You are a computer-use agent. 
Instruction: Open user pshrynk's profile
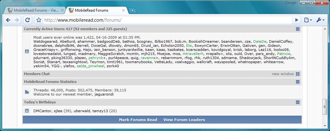point(96,58)
